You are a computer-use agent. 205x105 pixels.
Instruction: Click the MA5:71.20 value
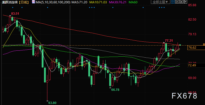coord(80,2)
